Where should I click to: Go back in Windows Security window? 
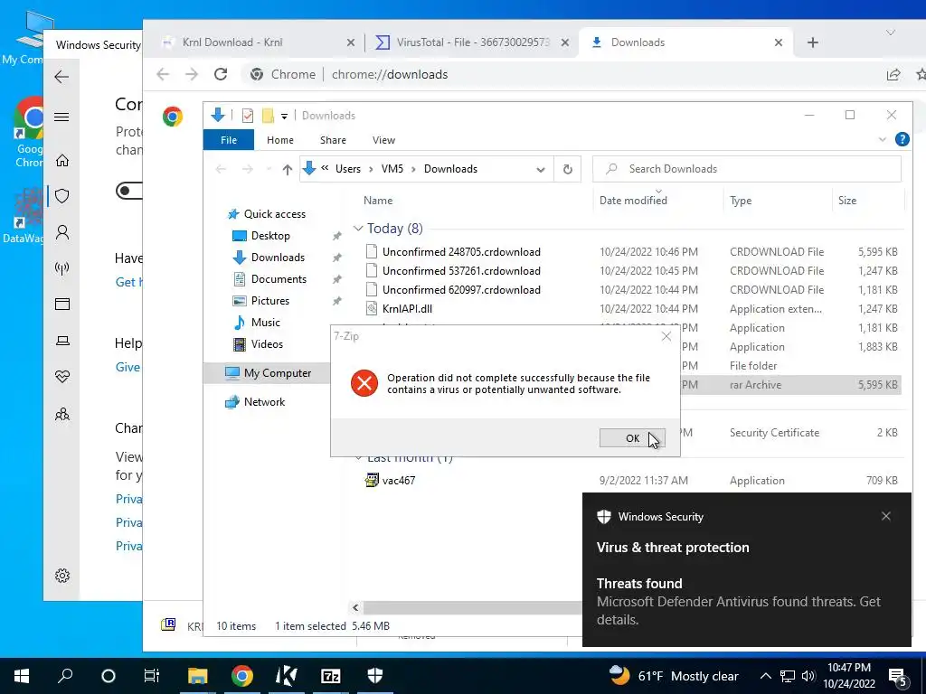61,77
